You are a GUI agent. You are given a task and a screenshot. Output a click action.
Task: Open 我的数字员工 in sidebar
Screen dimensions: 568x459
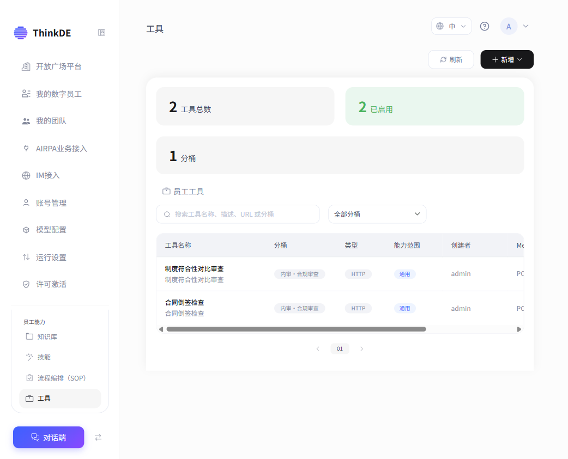(59, 94)
